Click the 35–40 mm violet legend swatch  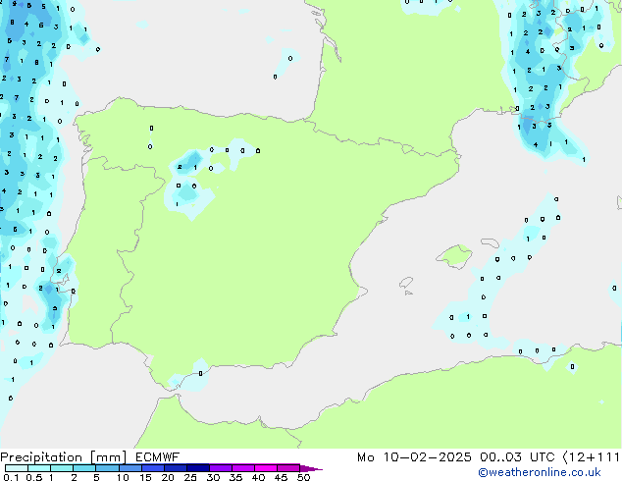point(242,468)
